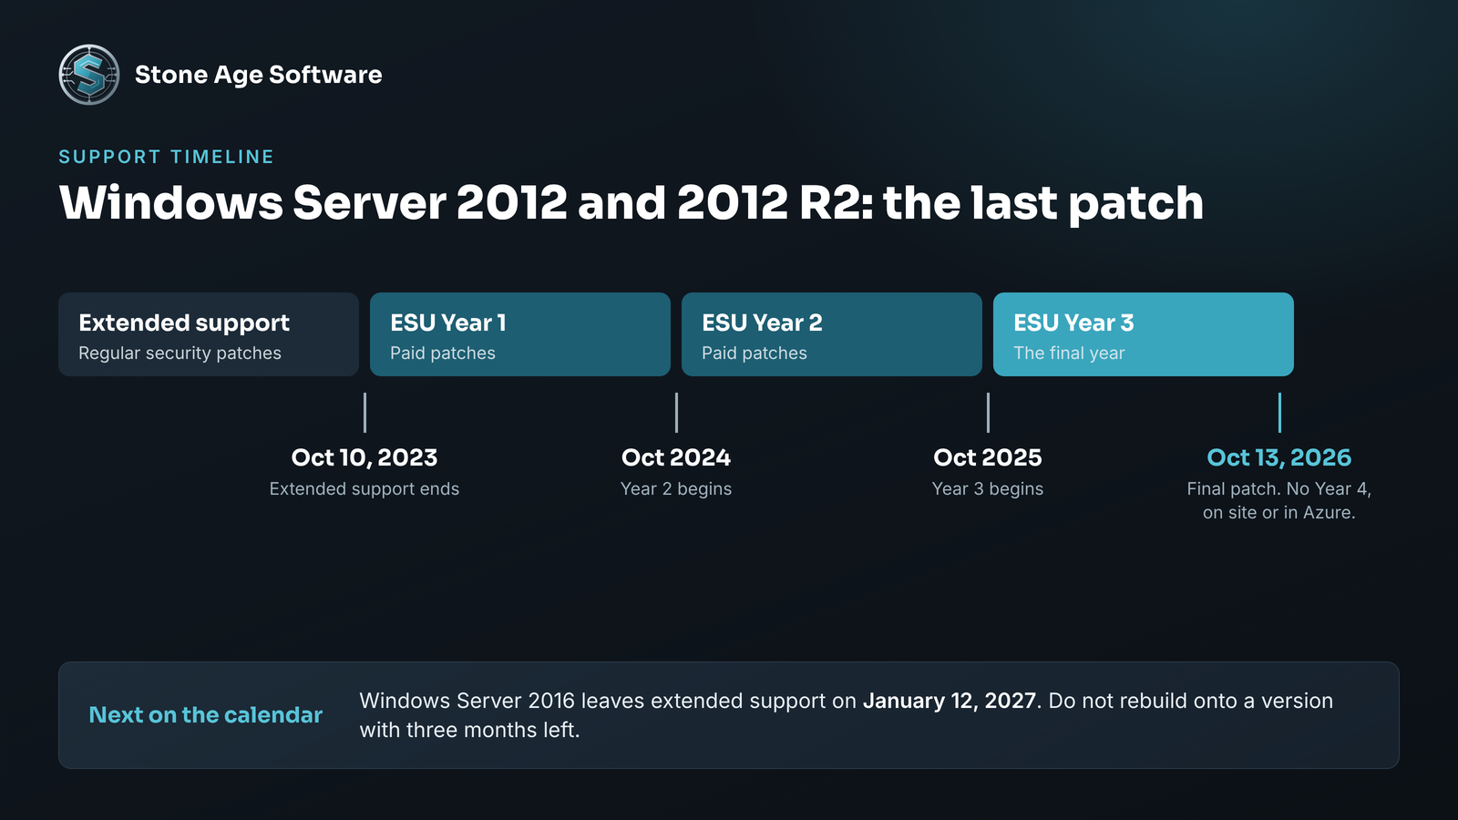Click the 'SUPPORT TIMELINE' label

pos(166,157)
